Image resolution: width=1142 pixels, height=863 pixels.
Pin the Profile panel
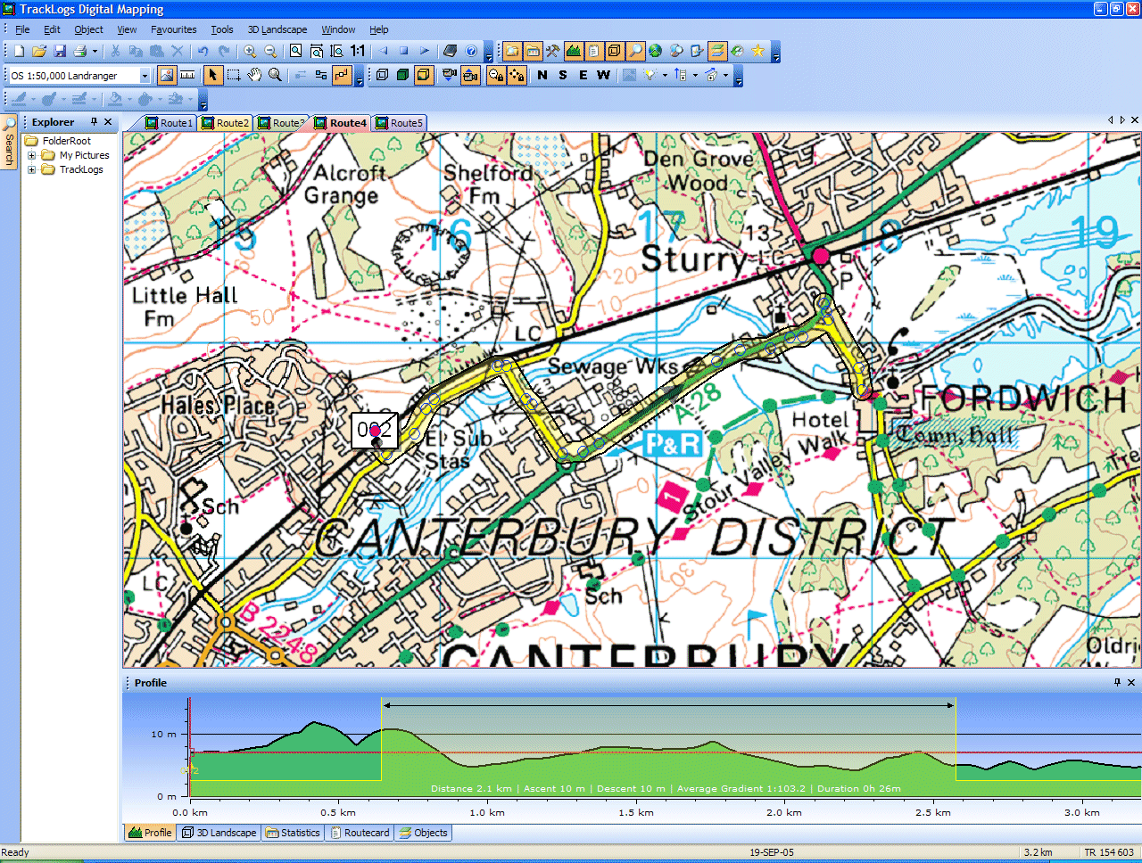[x=1117, y=682]
